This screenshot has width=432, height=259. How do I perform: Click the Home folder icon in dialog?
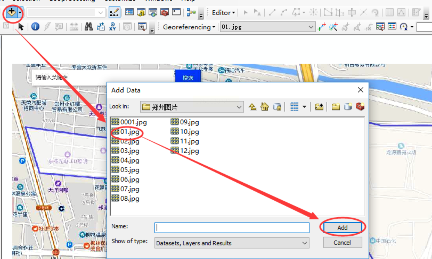click(265, 107)
